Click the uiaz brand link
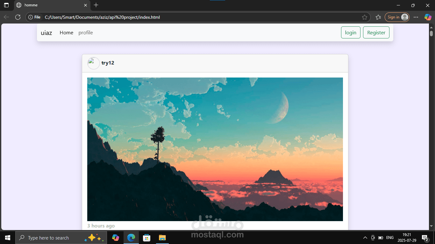 (x=46, y=33)
